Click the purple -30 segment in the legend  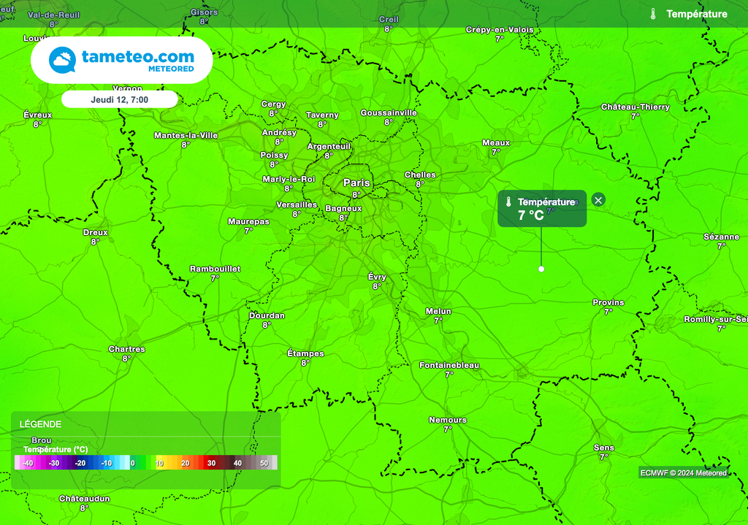click(54, 463)
